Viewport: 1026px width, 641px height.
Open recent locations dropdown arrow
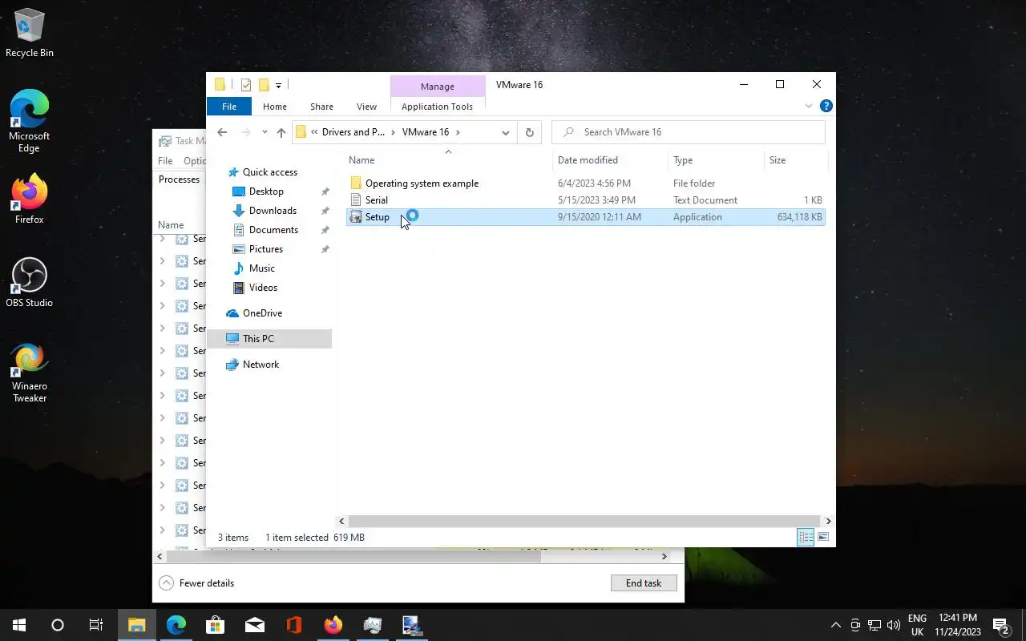(x=265, y=132)
